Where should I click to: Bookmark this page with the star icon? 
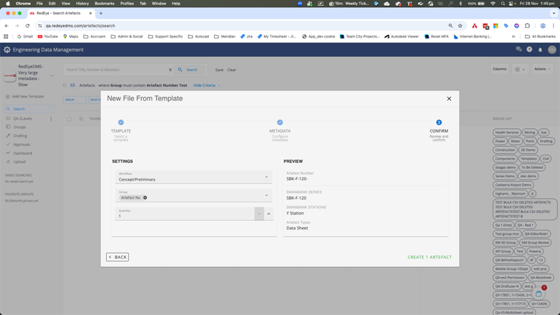(460, 25)
